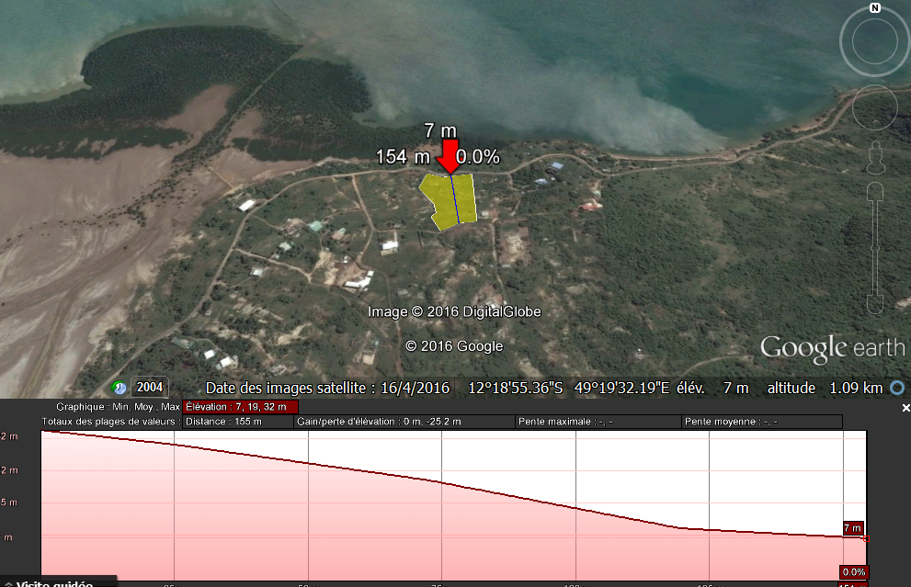The width and height of the screenshot is (911, 587).
Task: Click the "élév. 7 m" status readout
Action: (712, 388)
